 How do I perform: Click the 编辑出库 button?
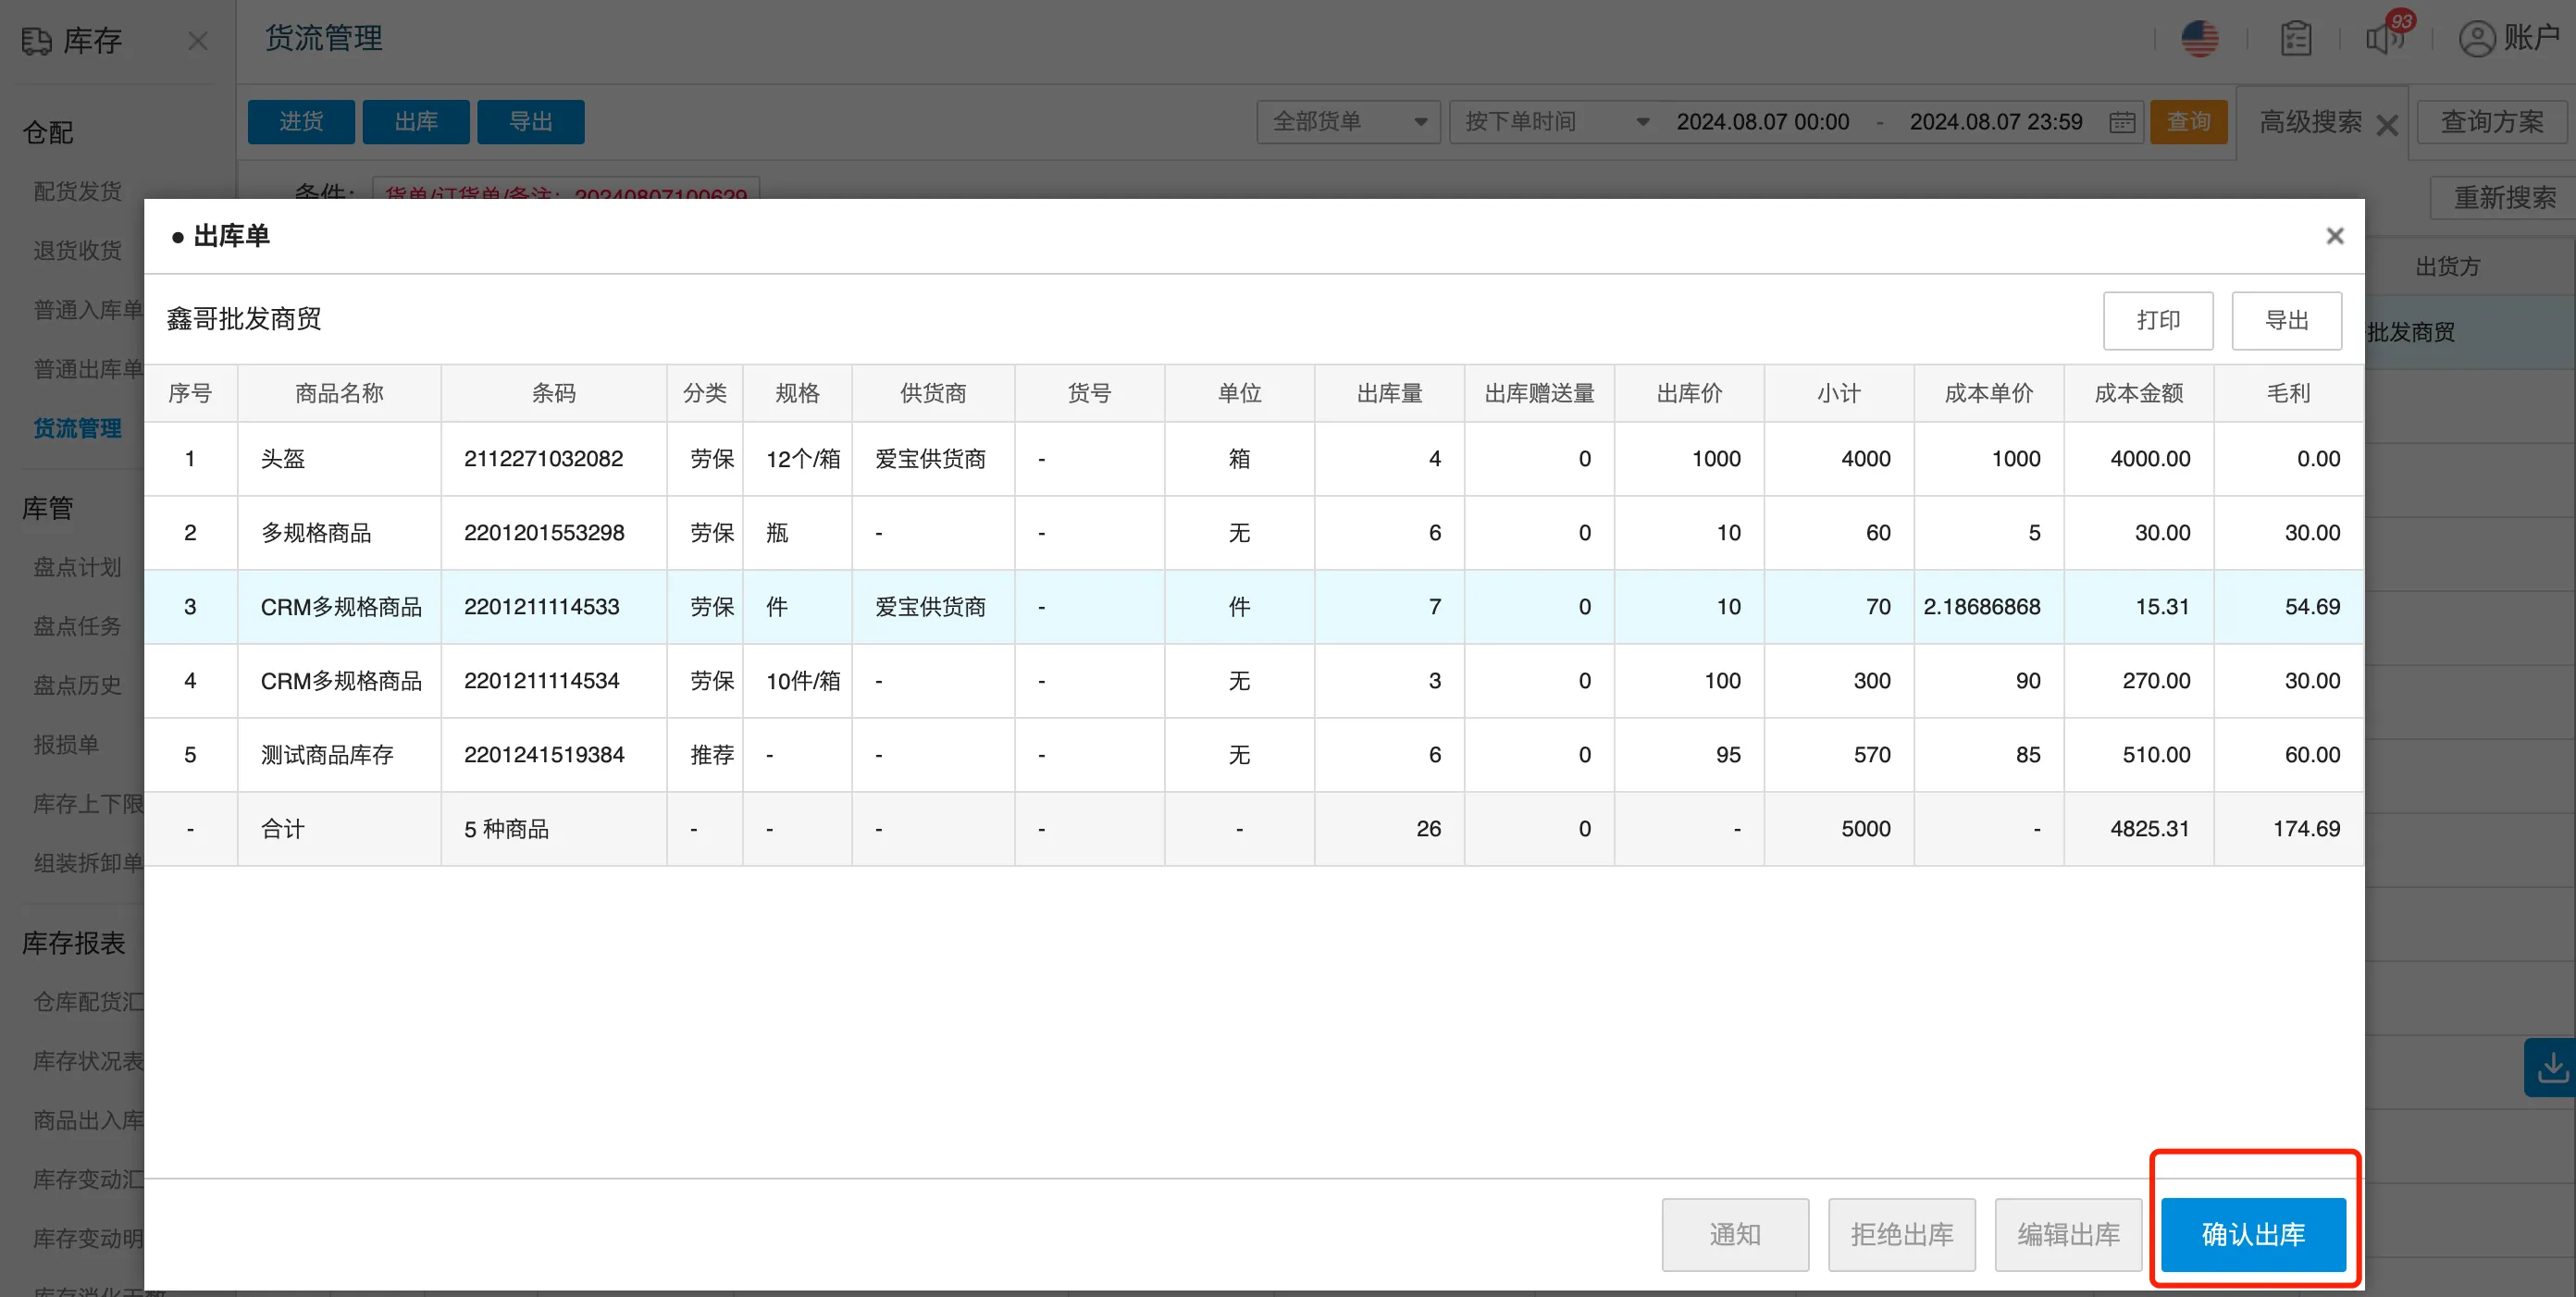2067,1234
